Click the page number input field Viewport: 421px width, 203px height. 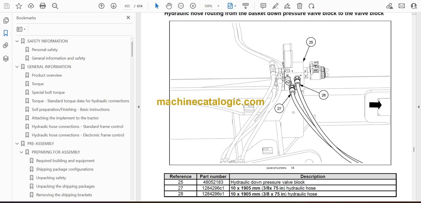coord(127,6)
